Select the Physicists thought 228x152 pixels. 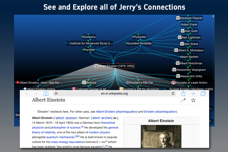click(139, 37)
